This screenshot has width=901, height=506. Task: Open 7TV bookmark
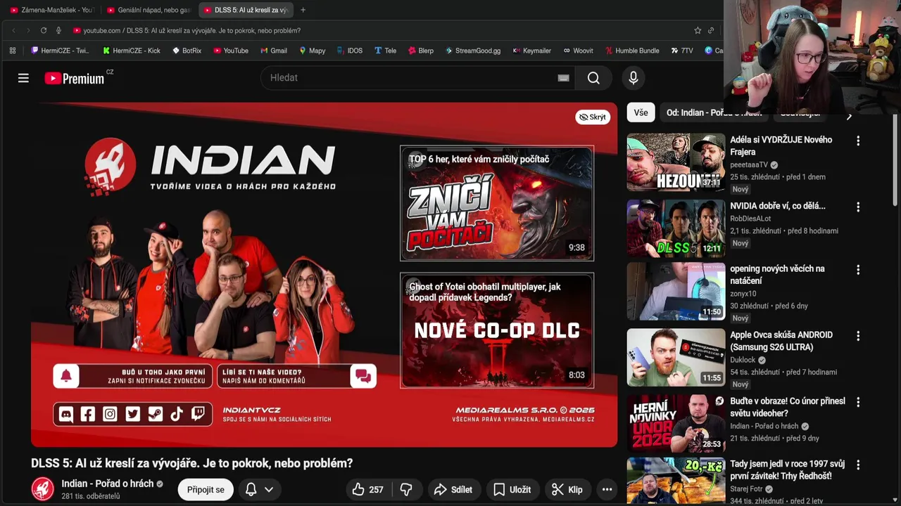[x=682, y=51]
